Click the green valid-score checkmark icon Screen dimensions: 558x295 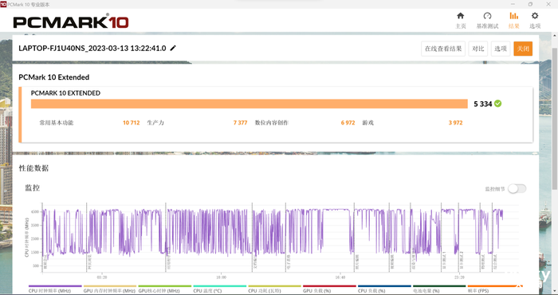(x=498, y=104)
